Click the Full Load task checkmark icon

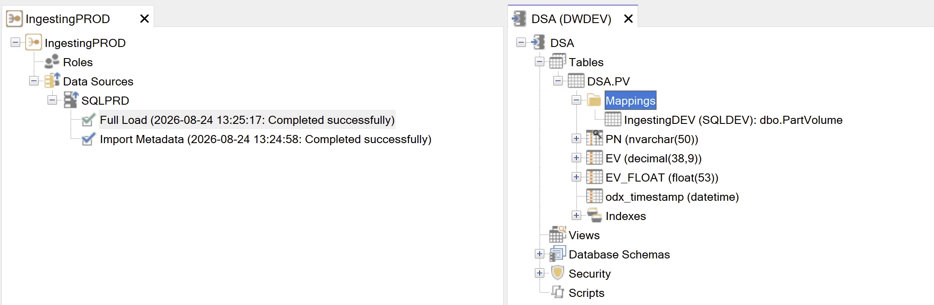[88, 120]
